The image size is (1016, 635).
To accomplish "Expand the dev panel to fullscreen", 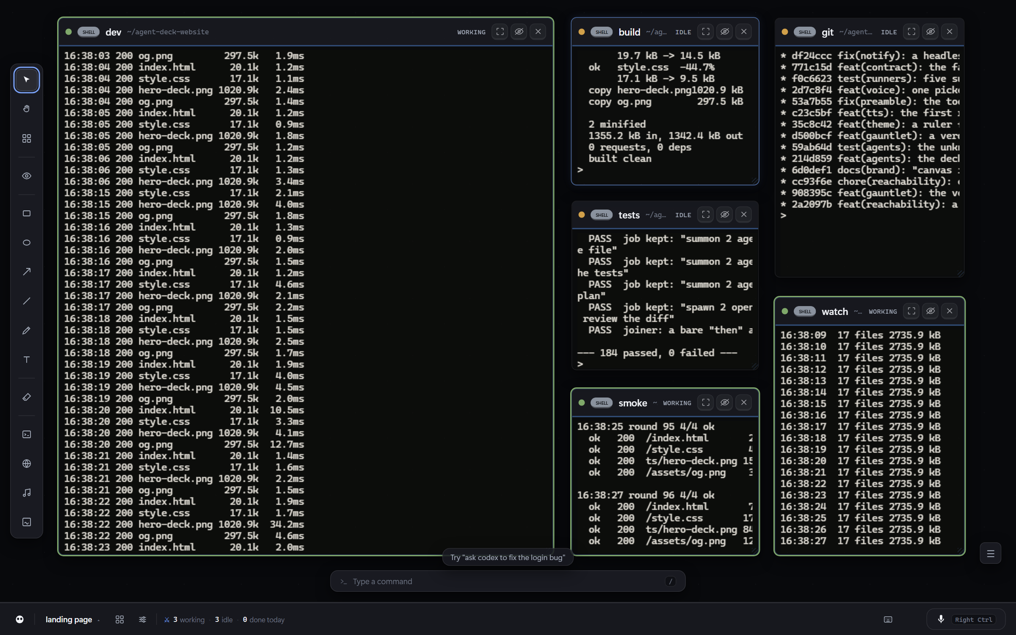I will pos(500,32).
